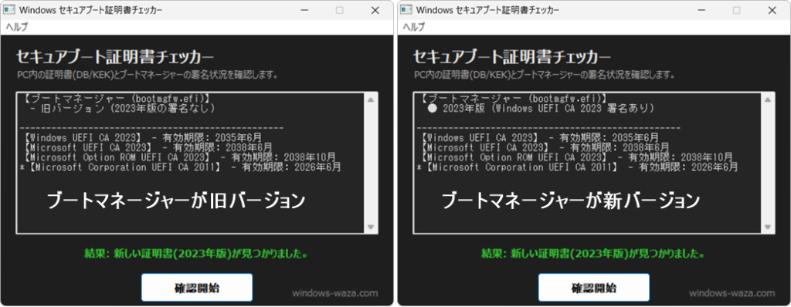The image size is (791, 307).
Task: Click the right window's disabled maximize button
Action: pyautogui.click(x=736, y=9)
